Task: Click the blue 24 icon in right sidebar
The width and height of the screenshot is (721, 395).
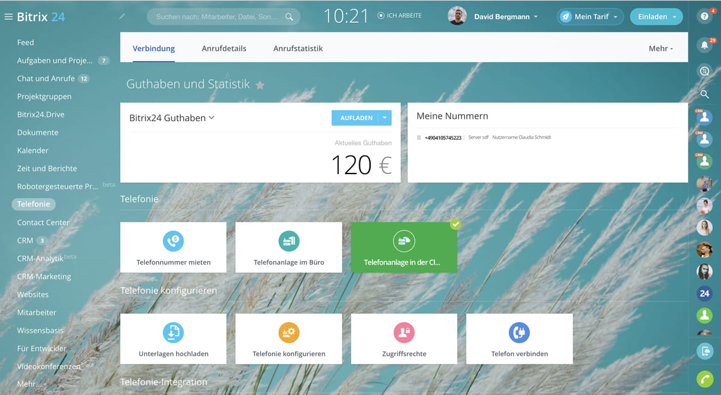Action: (705, 294)
